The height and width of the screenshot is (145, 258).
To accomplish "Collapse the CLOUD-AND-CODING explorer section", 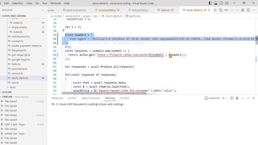I will click(14, 16).
